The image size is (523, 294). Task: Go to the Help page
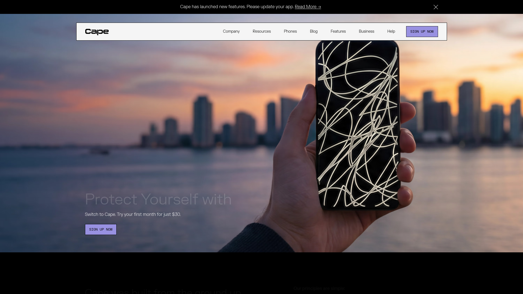coord(391,31)
